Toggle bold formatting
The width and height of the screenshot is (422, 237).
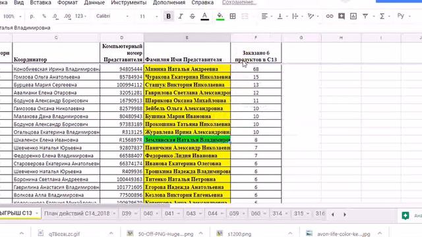(169, 16)
